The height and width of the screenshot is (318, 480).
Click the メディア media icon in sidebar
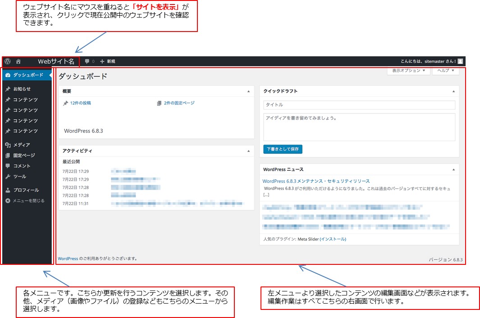click(8, 145)
